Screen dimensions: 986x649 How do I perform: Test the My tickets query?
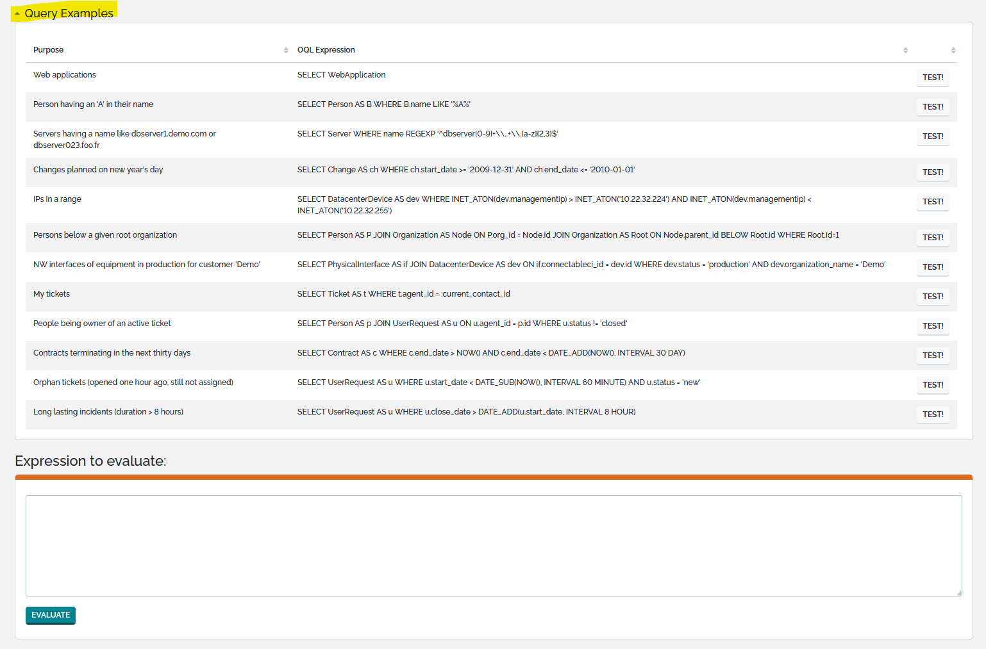coord(932,297)
